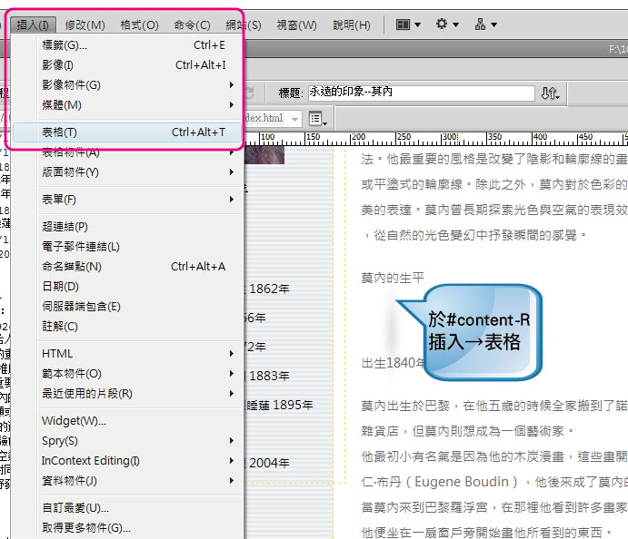
Task: Click the list options icon beside index.html
Action: (317, 118)
